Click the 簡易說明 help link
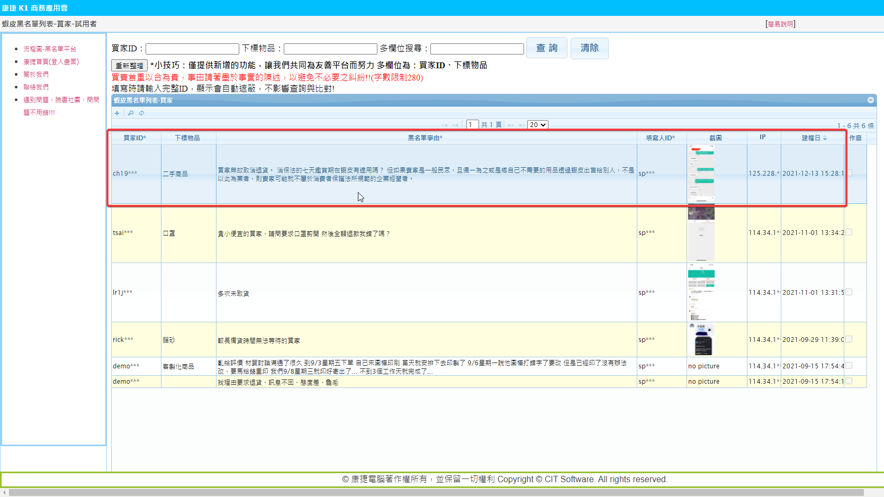884x497 pixels. [780, 24]
